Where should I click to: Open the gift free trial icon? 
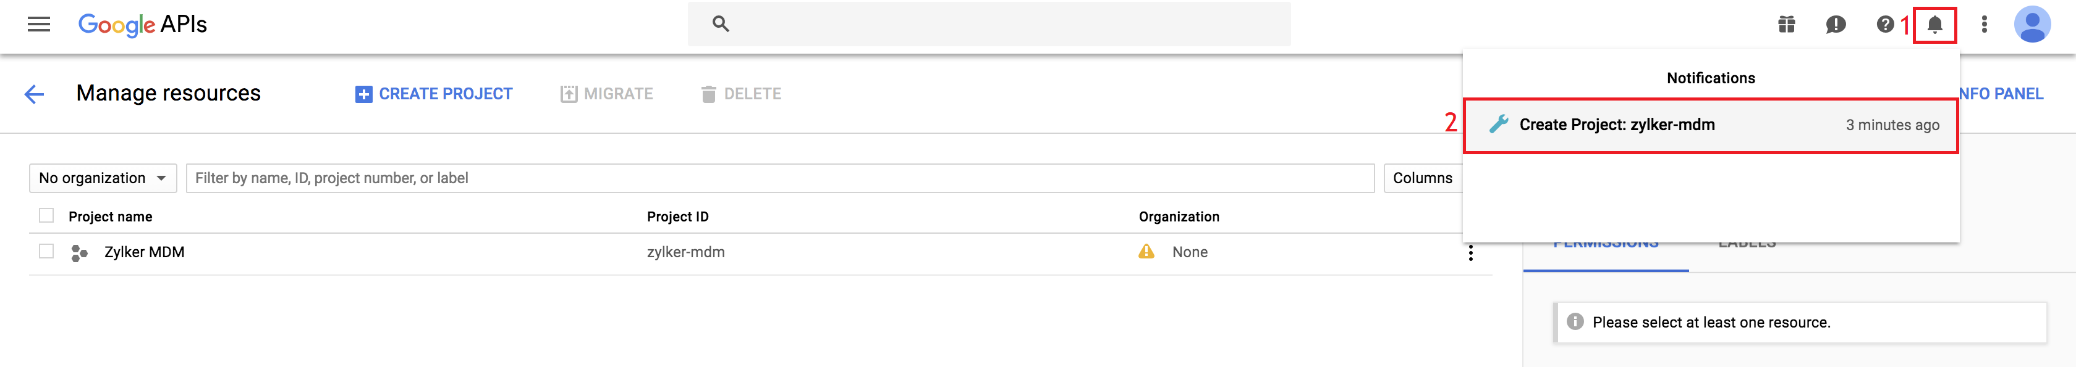click(x=1787, y=24)
